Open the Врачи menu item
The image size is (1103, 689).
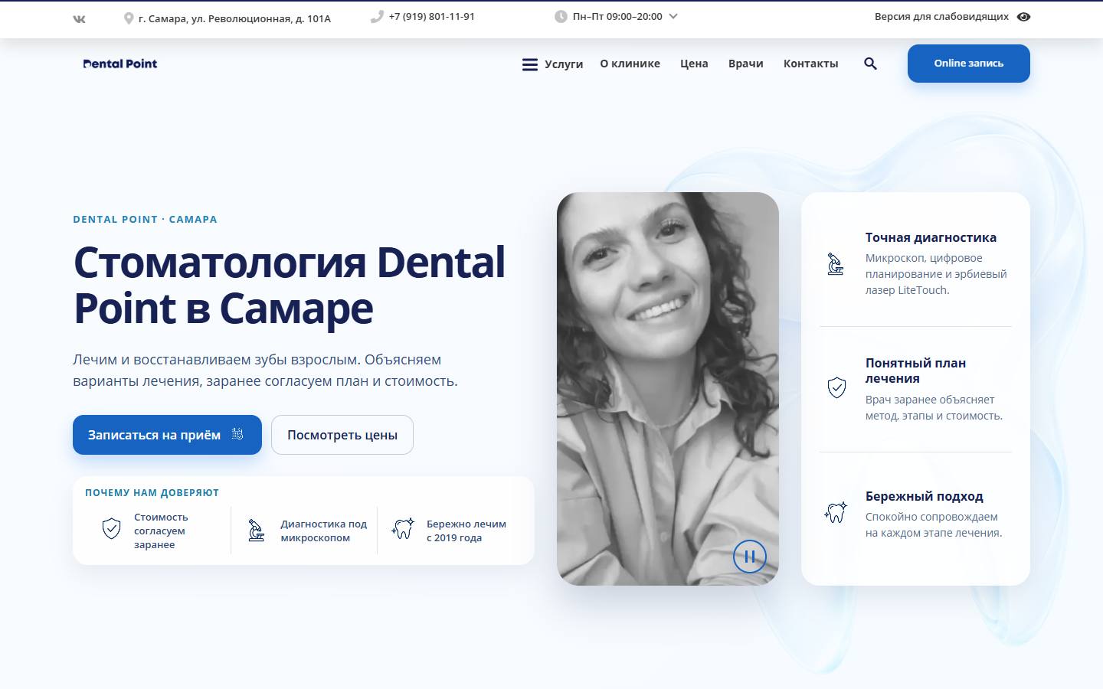click(x=745, y=64)
